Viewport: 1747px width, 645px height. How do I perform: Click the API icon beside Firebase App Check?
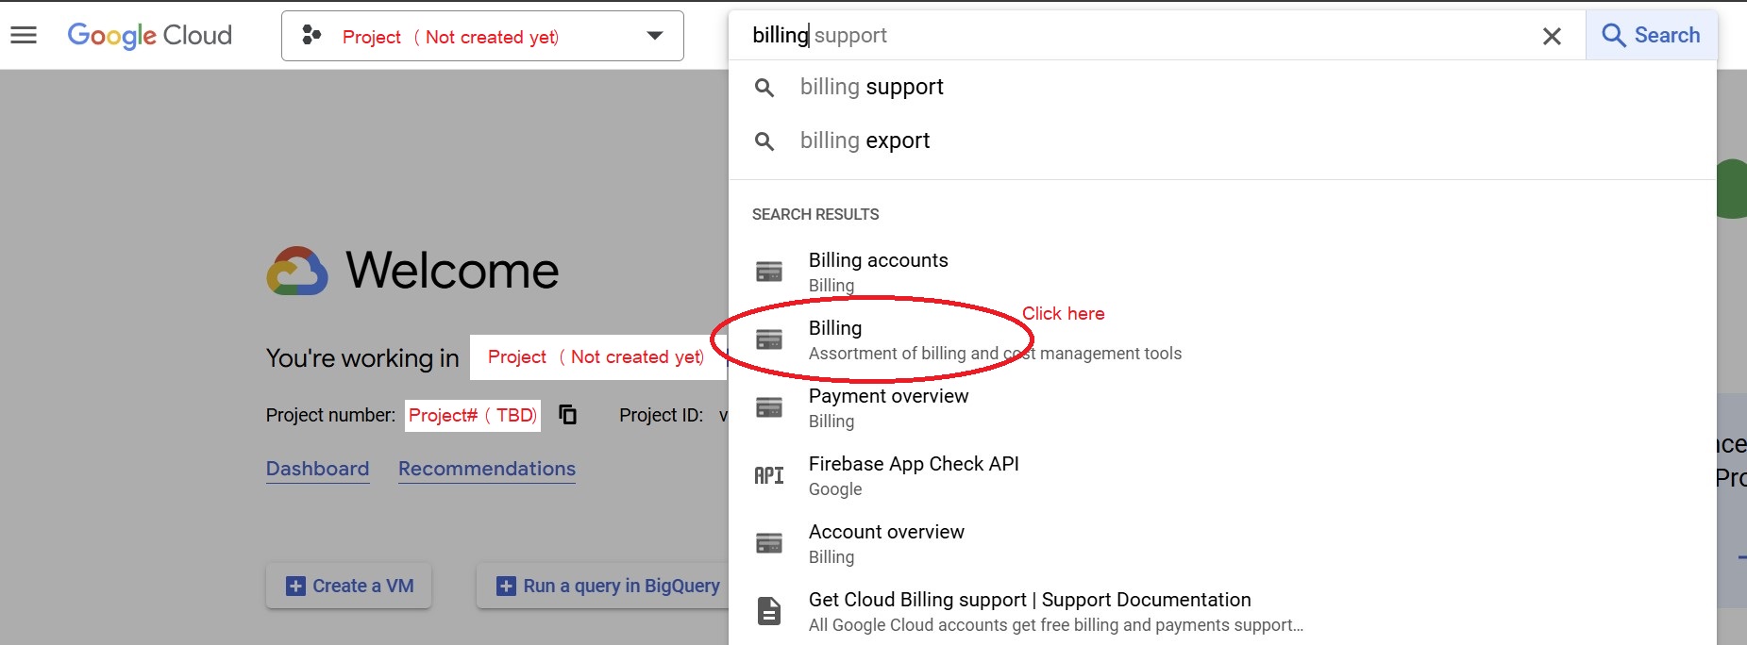tap(769, 475)
